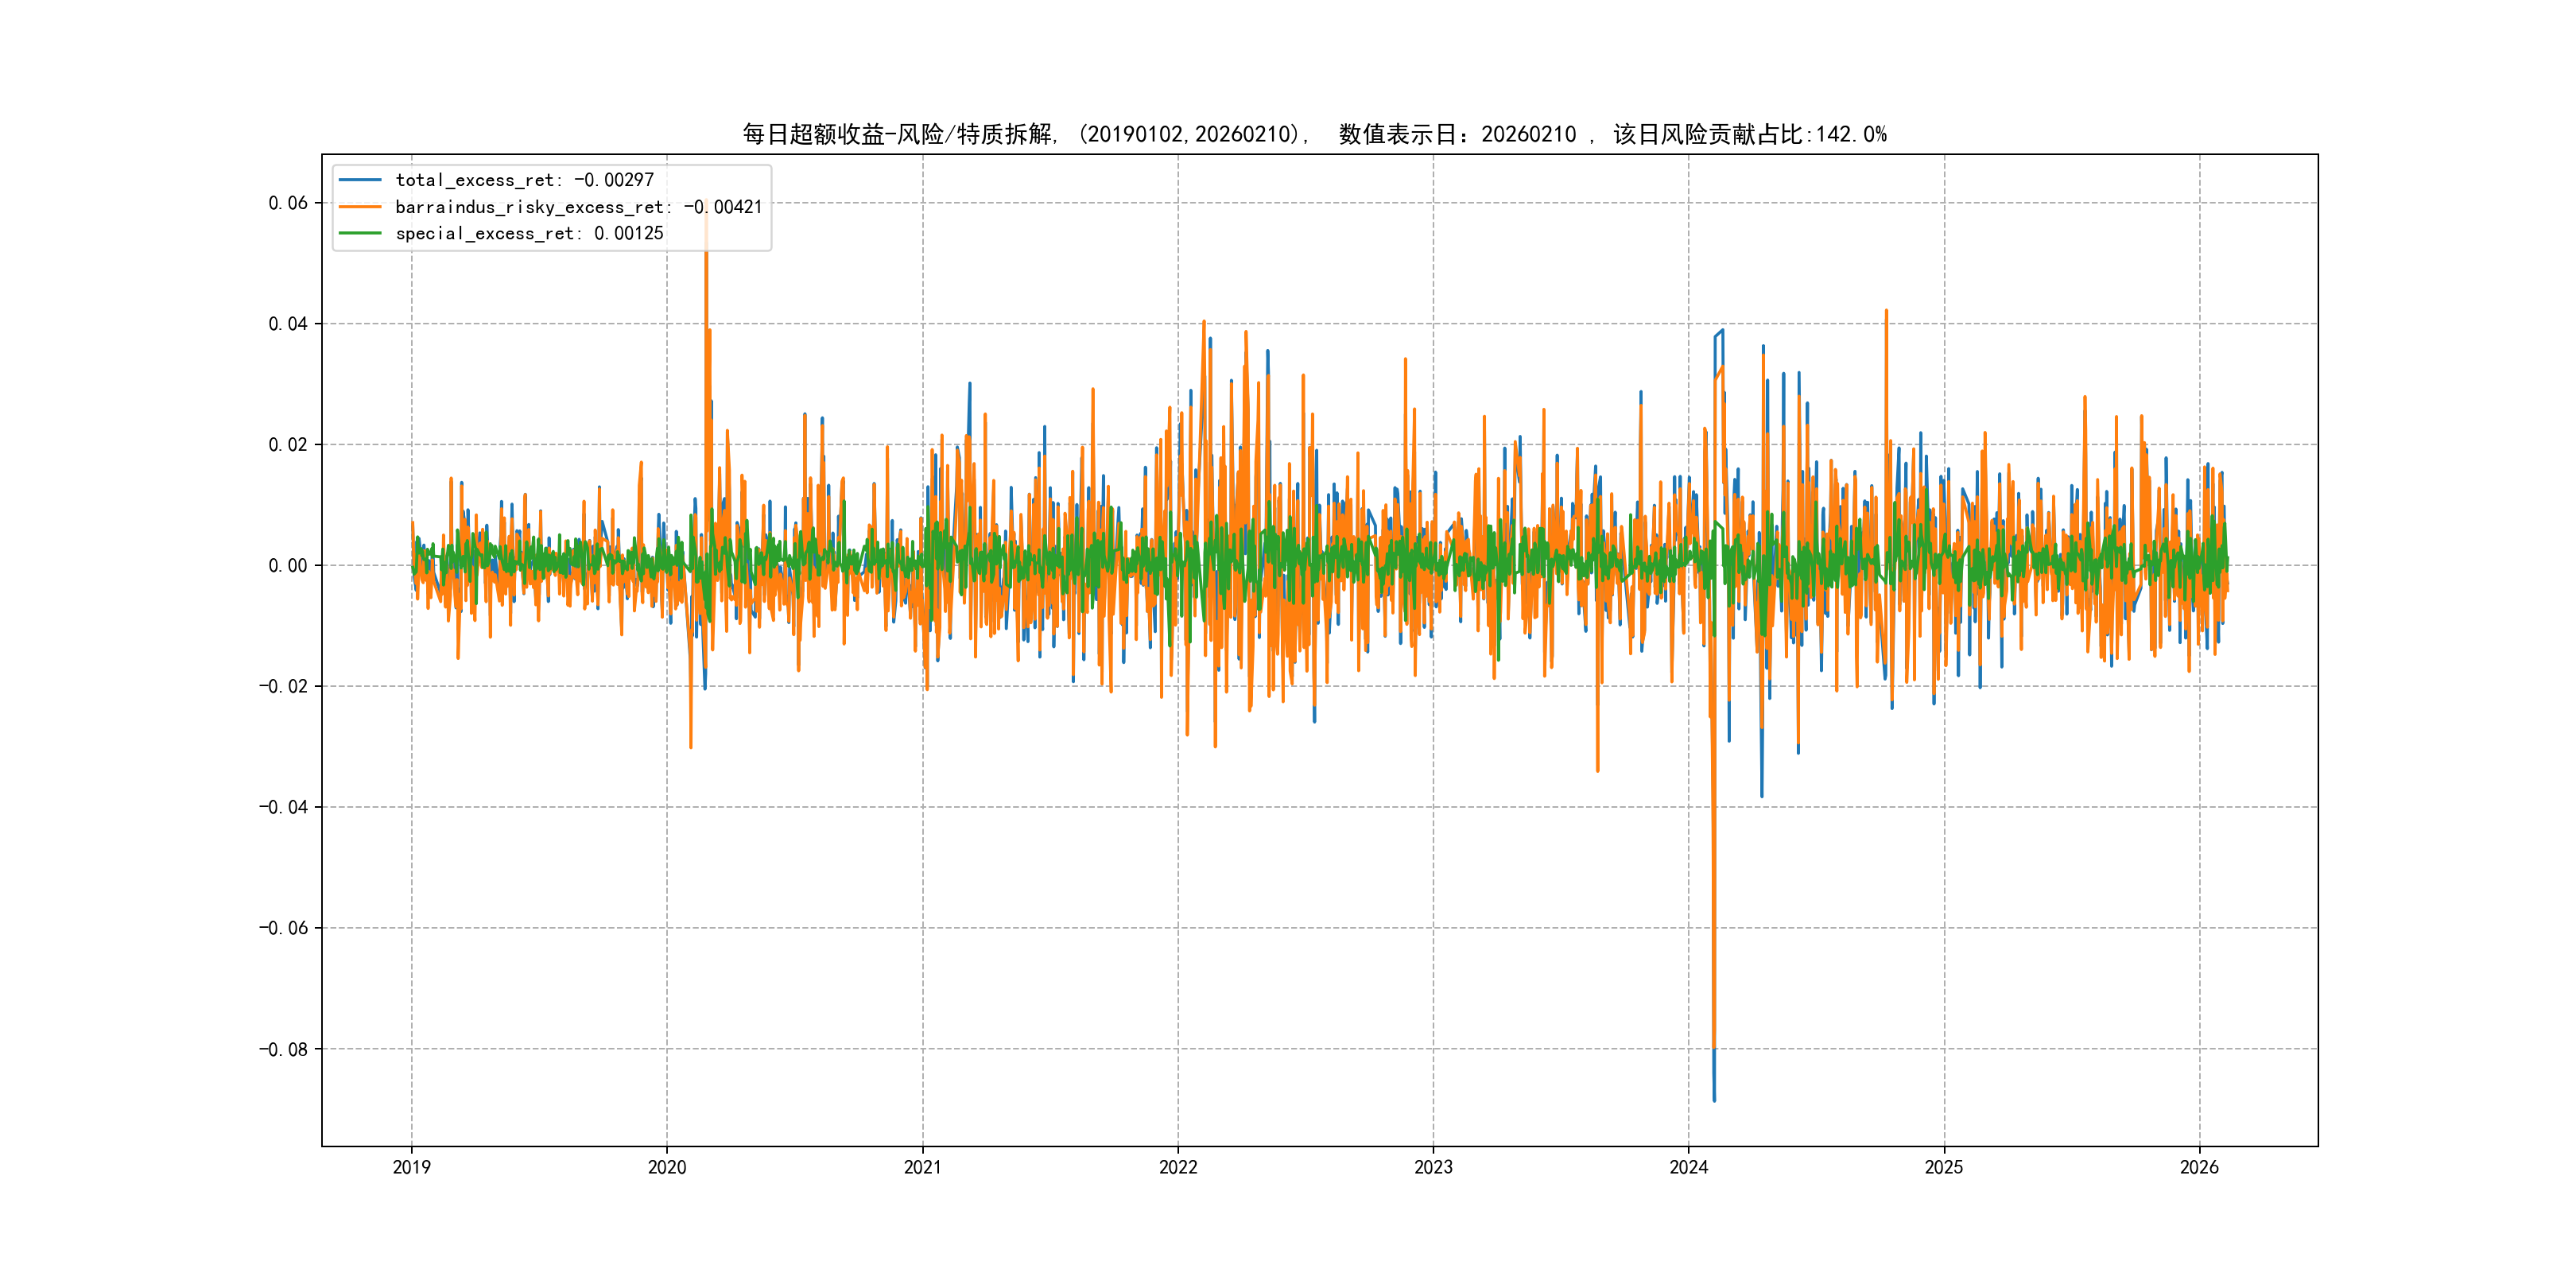Viewport: 2576px width, 1288px height.
Task: Click the 2026 x-axis tick label
Action: [x=2199, y=1167]
